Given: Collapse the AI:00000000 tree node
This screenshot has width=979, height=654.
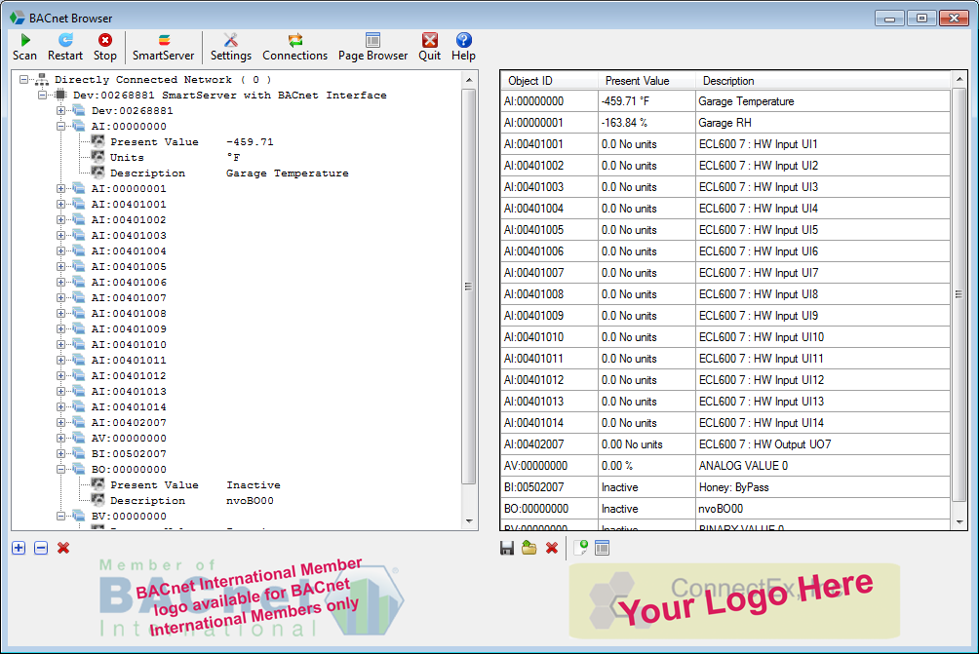Looking at the screenshot, I should coord(61,126).
